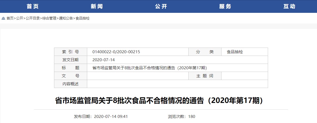The height and width of the screenshot is (123, 317).
Task: Open the 服务 navigation menu item
Action: [x=225, y=6]
